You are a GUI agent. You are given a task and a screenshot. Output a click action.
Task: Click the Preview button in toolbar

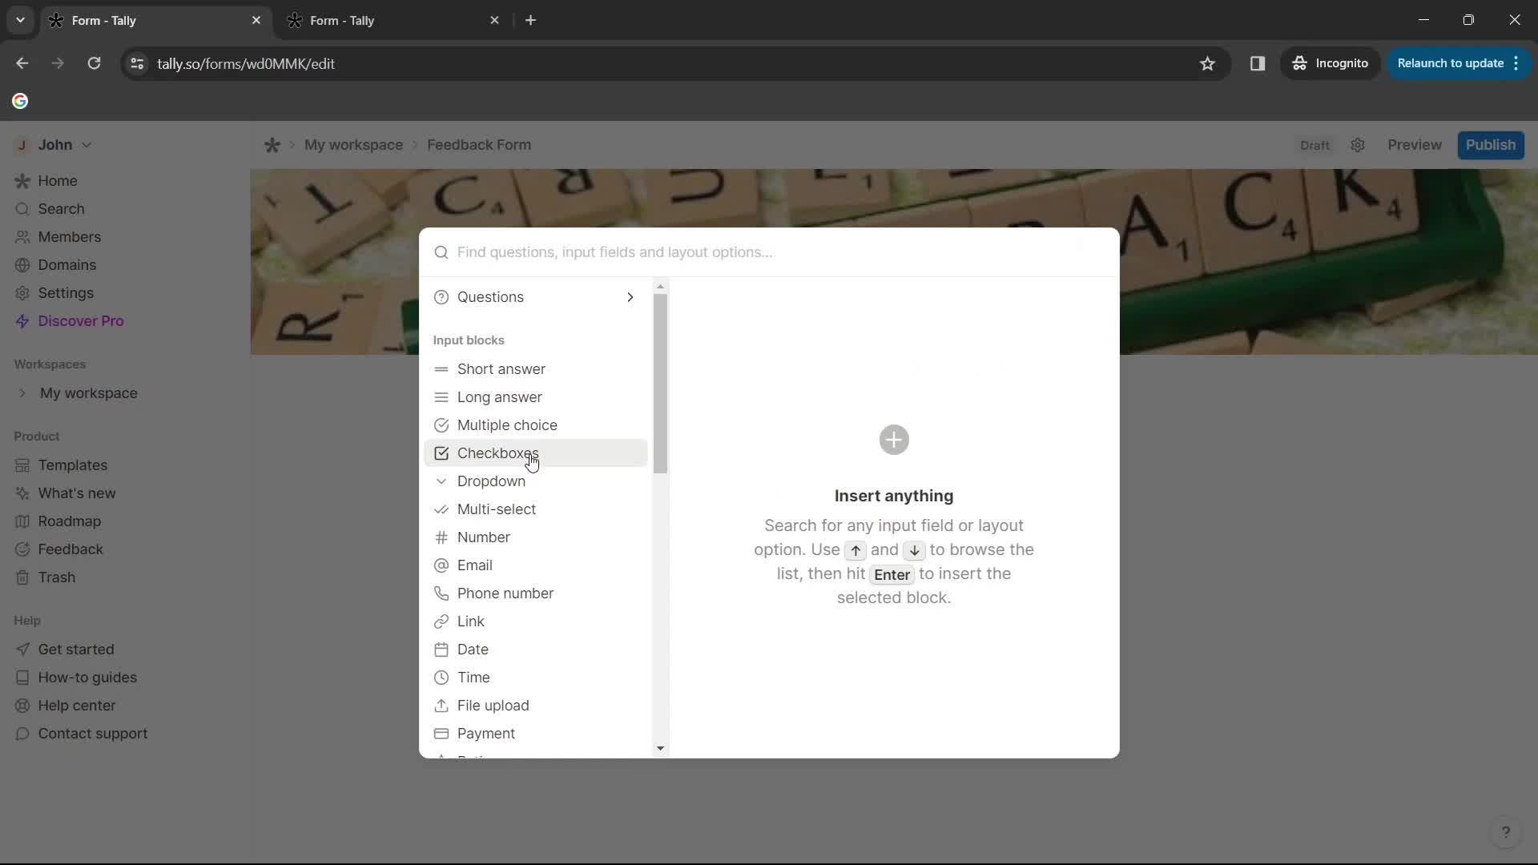(x=1415, y=145)
